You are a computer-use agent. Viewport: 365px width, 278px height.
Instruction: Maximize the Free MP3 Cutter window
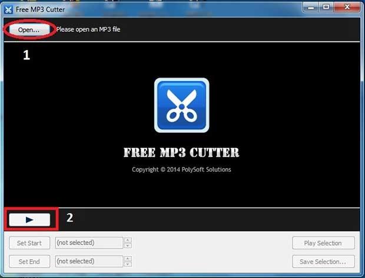click(x=325, y=6)
